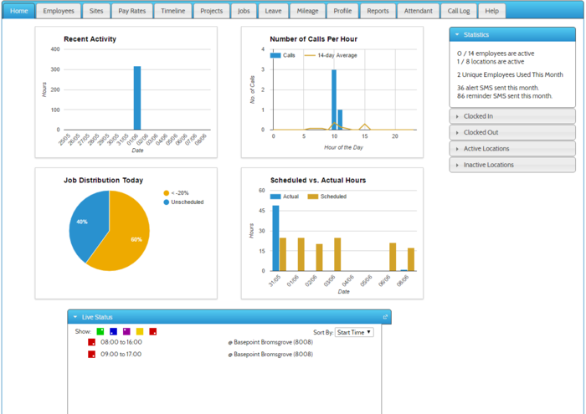Expand the Inactive Locations panel
Screen dimensions: 586x414
point(512,165)
